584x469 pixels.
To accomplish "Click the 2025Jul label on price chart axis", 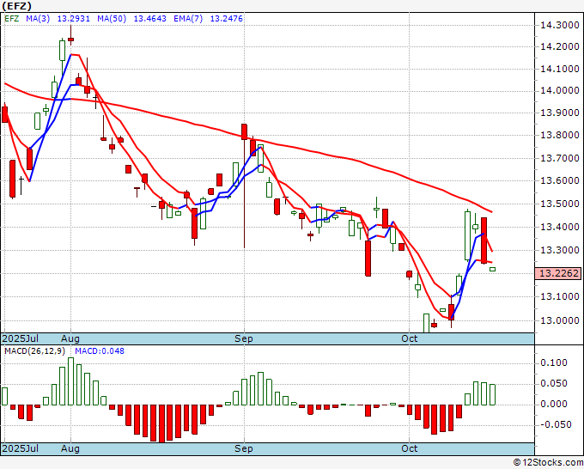I will (x=20, y=338).
